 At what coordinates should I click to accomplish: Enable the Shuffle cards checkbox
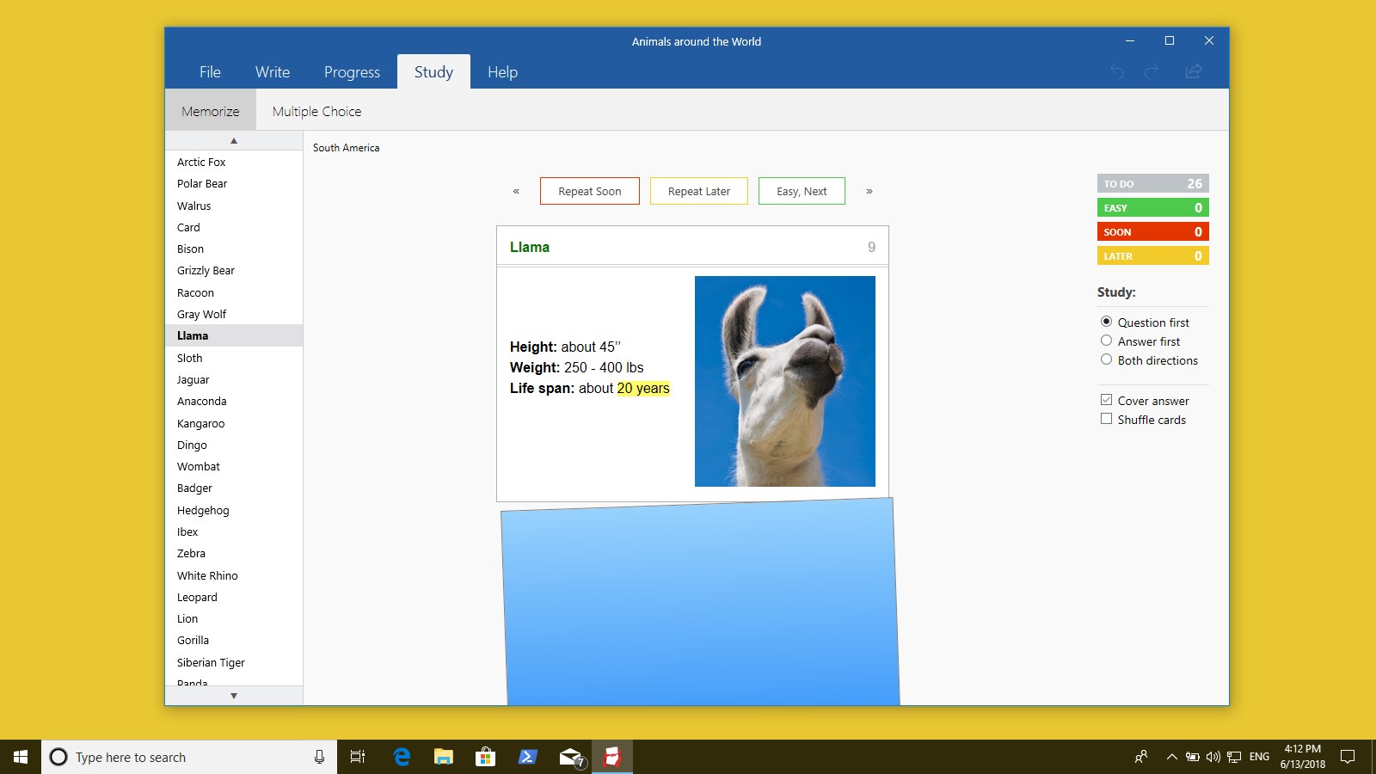1107,419
